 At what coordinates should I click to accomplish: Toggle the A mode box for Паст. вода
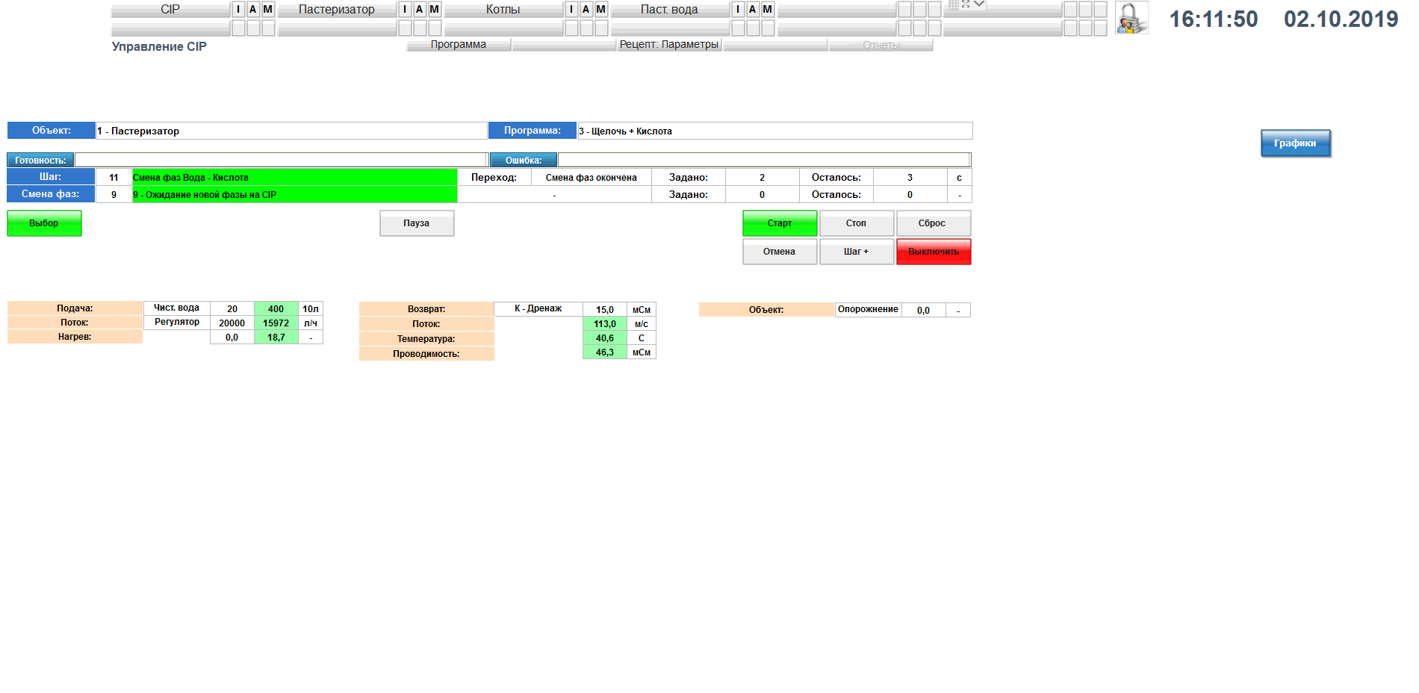point(753,10)
